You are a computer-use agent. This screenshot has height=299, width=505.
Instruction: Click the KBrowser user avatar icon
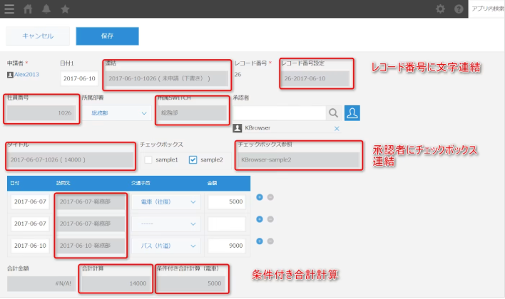(x=238, y=128)
